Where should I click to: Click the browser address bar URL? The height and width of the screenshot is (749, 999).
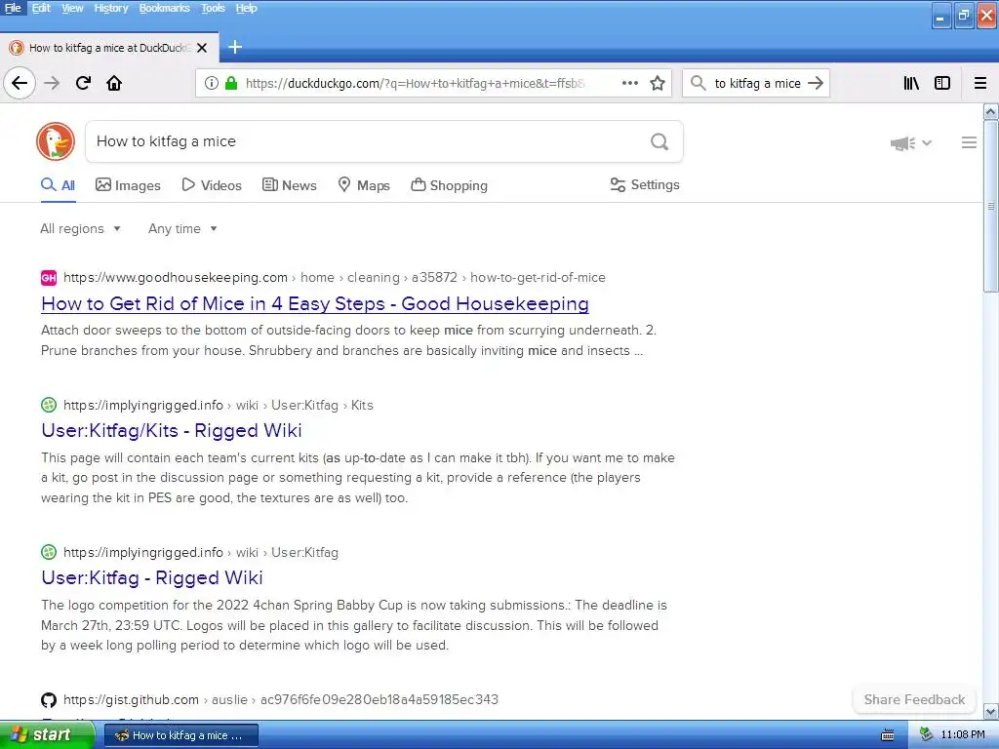pyautogui.click(x=414, y=84)
